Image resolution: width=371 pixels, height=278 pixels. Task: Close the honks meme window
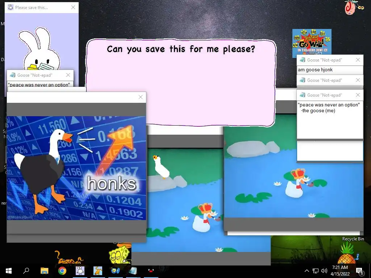(x=141, y=97)
